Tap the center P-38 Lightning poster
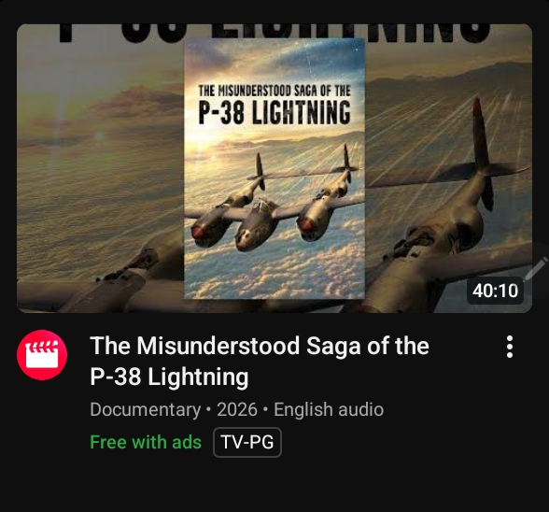This screenshot has width=549, height=512. click(x=274, y=168)
